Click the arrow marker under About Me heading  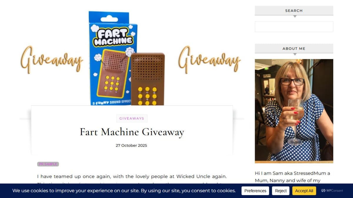point(295,55)
